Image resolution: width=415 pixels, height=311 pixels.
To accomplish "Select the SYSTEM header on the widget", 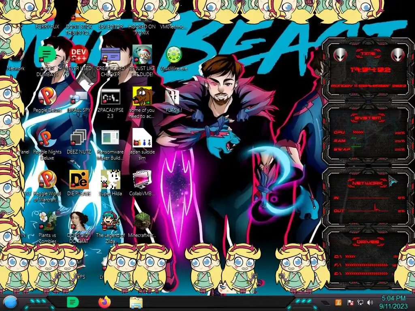I will pos(368,118).
